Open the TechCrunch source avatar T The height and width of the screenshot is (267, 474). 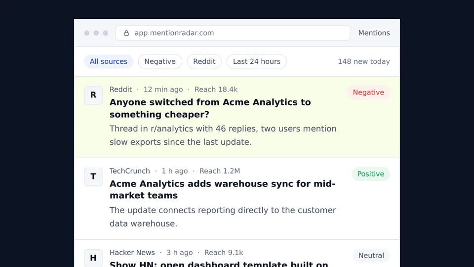click(93, 177)
